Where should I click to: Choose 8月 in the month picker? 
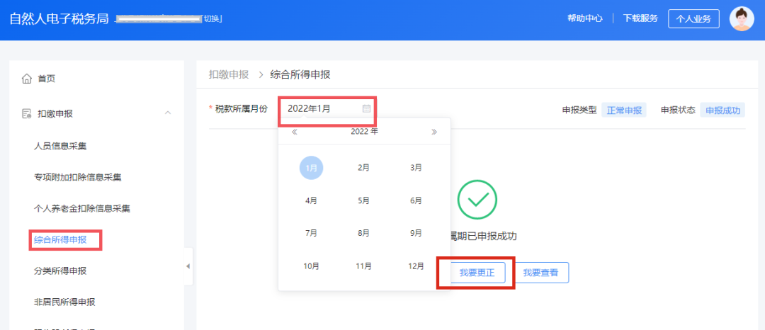(x=363, y=233)
